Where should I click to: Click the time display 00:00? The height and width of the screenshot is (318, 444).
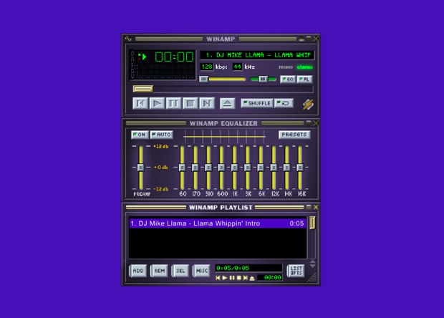[x=174, y=57]
